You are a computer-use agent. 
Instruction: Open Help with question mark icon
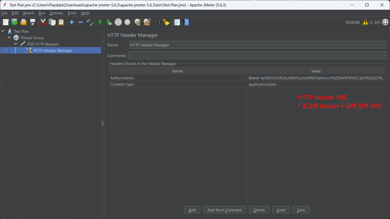point(186,22)
